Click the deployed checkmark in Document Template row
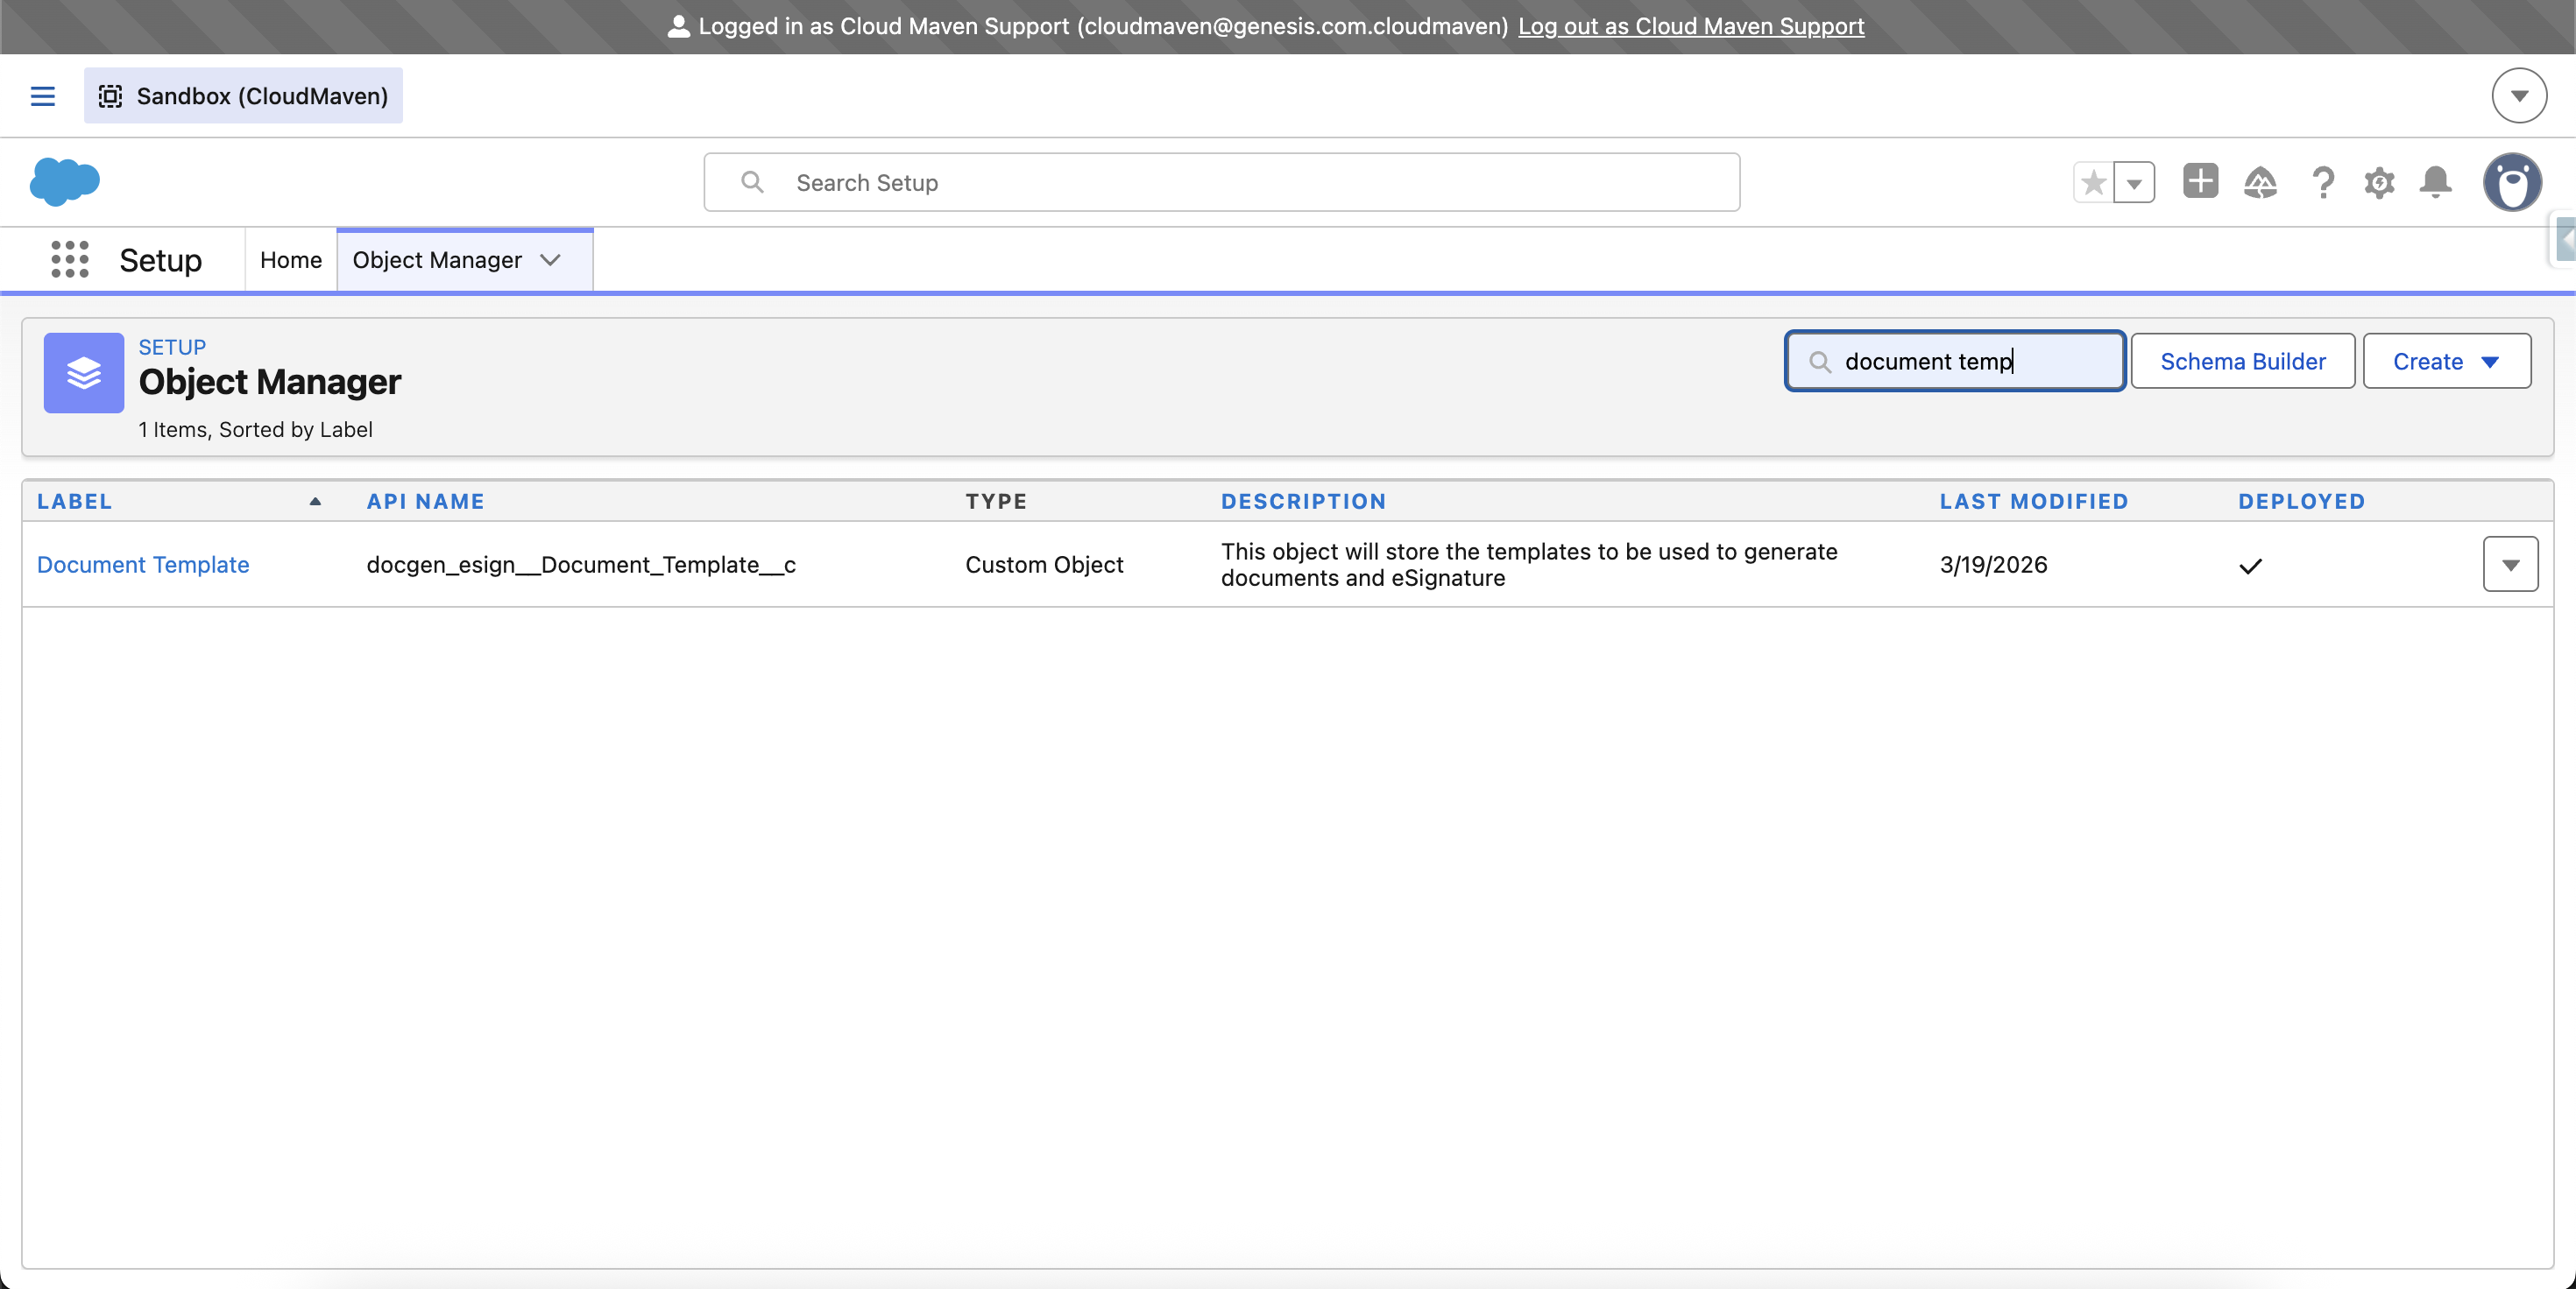 point(2250,567)
